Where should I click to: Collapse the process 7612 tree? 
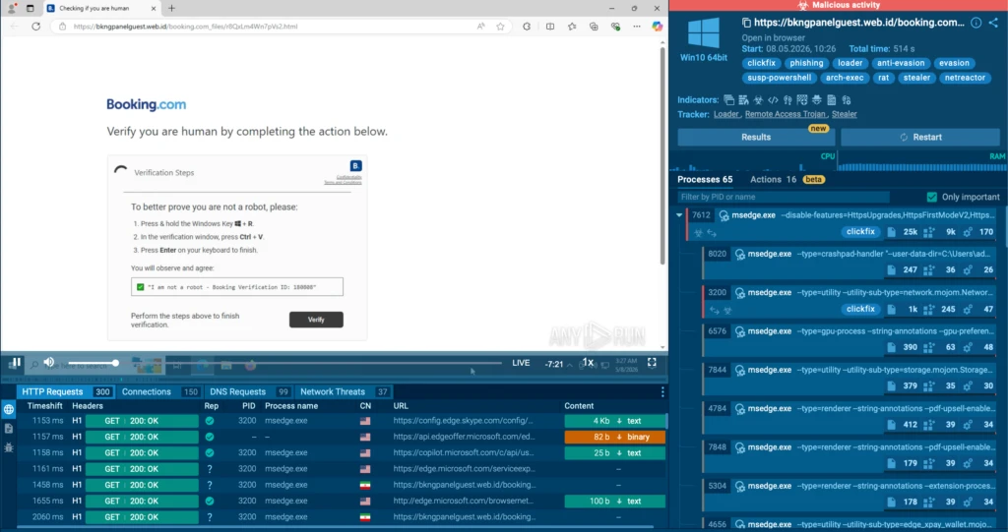[x=679, y=215]
